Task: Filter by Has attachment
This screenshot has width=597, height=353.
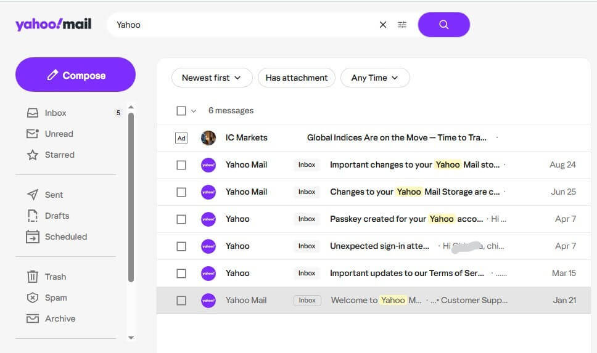Action: coord(296,78)
